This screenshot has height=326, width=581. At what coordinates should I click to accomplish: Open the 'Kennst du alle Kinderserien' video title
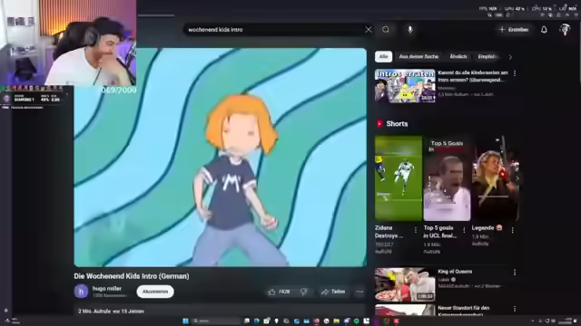[473, 76]
